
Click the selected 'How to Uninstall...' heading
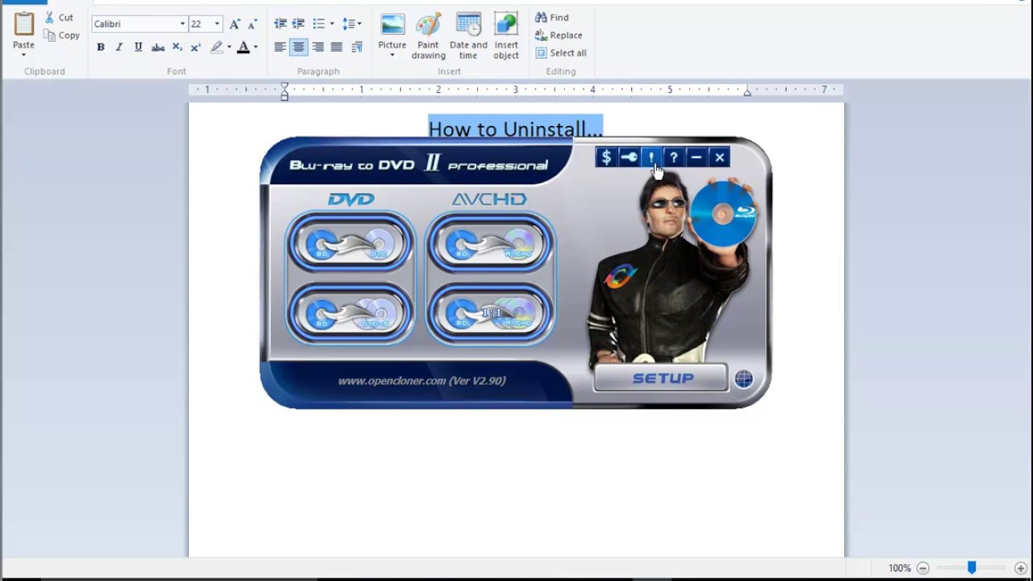click(x=515, y=128)
